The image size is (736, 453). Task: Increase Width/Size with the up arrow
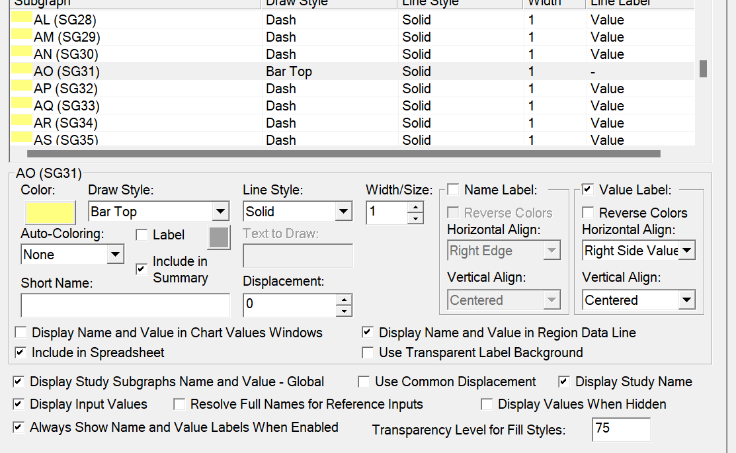pyautogui.click(x=415, y=206)
